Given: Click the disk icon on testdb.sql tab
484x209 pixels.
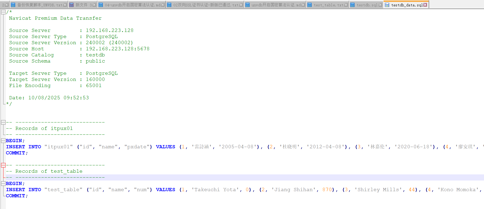Looking at the screenshot, I should (x=352, y=5).
